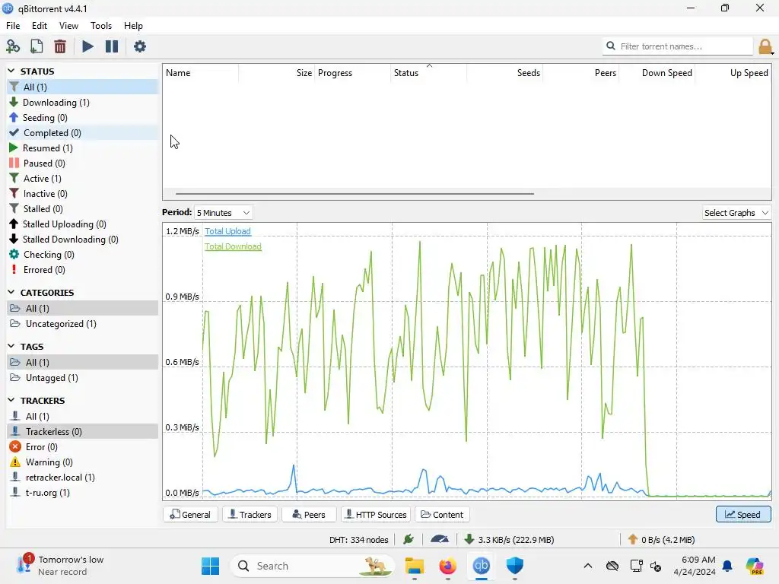
Task: Select the Downloading (1) status filter
Action: [82, 103]
